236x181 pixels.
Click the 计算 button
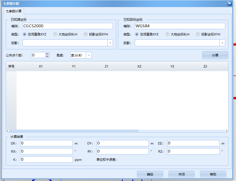[x=215, y=55]
